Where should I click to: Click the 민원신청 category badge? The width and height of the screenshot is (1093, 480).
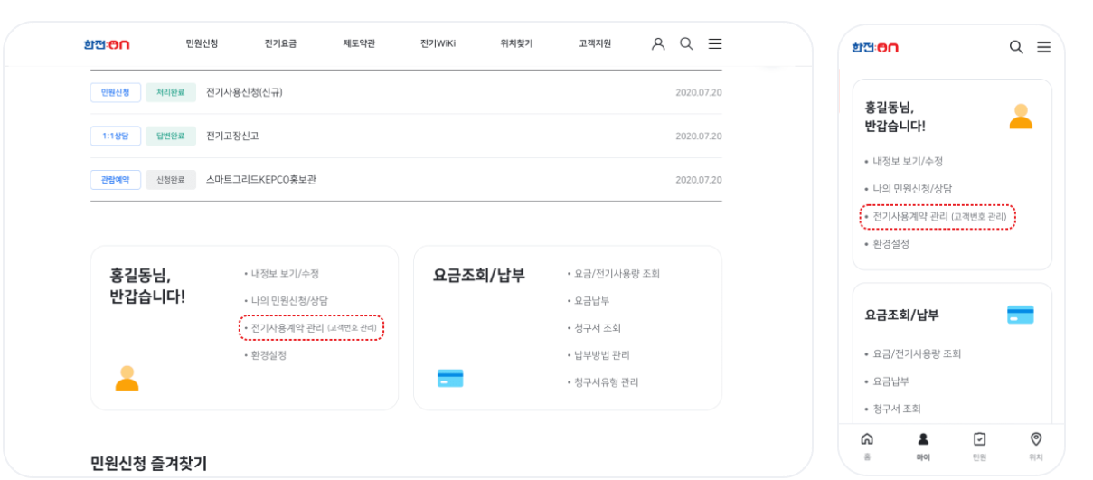point(116,92)
